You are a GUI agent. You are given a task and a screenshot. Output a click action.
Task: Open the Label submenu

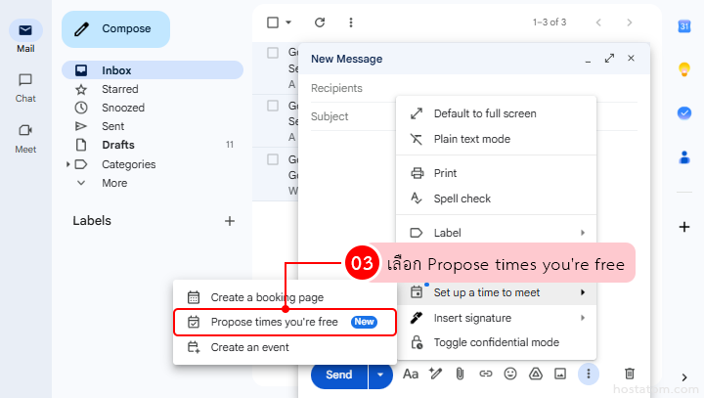[496, 233]
